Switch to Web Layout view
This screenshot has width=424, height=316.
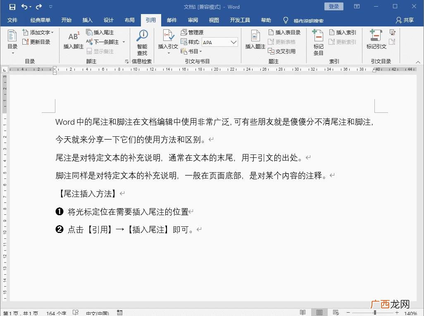click(336, 313)
